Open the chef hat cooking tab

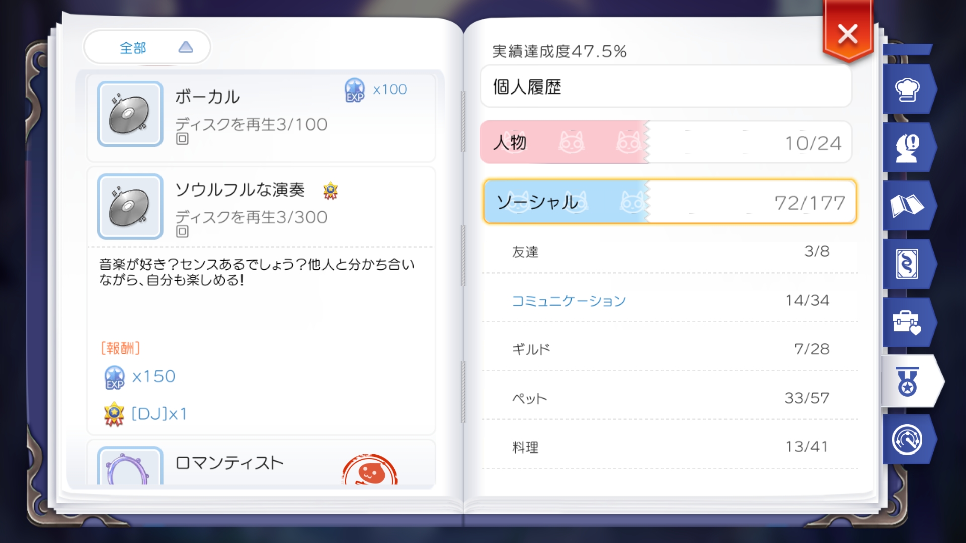tap(907, 90)
